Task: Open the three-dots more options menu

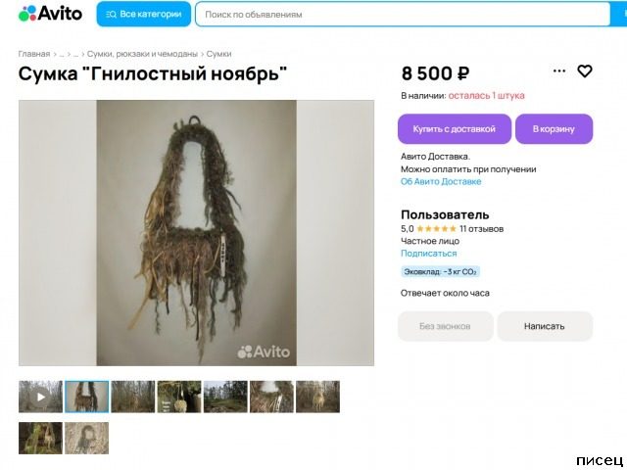Action: [x=559, y=71]
